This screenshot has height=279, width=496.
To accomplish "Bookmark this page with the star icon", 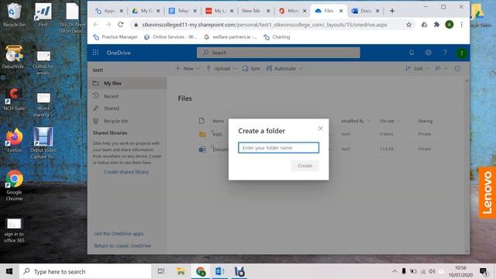I will (408, 24).
